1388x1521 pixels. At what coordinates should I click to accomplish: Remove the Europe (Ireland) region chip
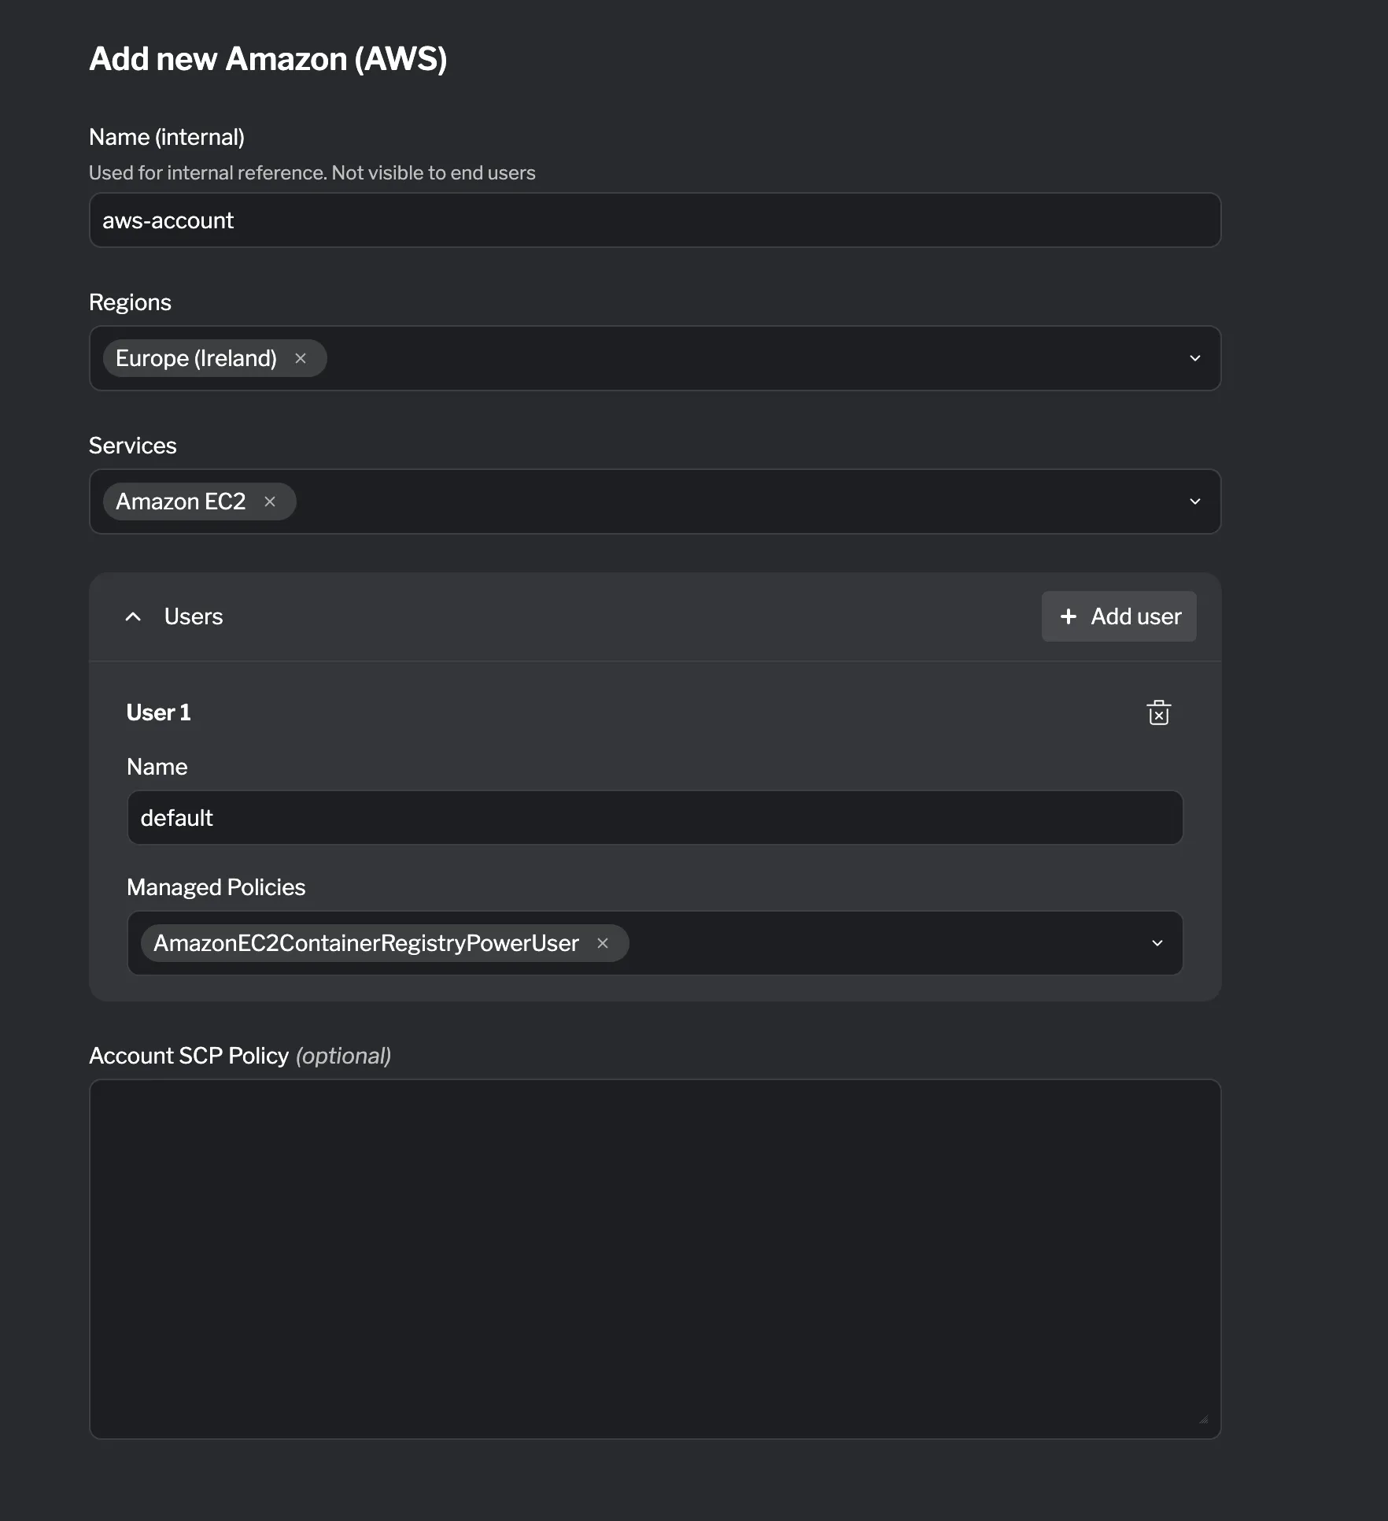click(301, 358)
